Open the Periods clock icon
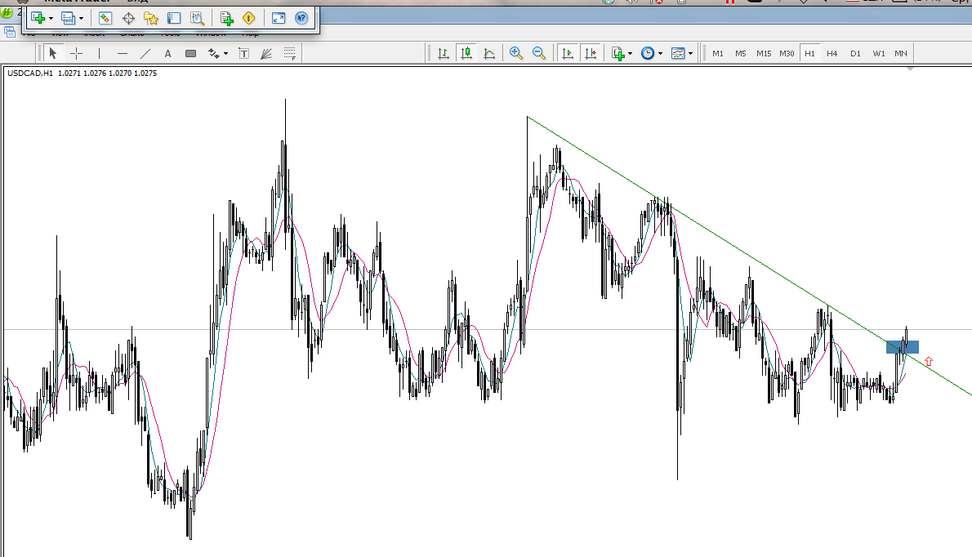Image resolution: width=972 pixels, height=557 pixels. click(x=648, y=53)
